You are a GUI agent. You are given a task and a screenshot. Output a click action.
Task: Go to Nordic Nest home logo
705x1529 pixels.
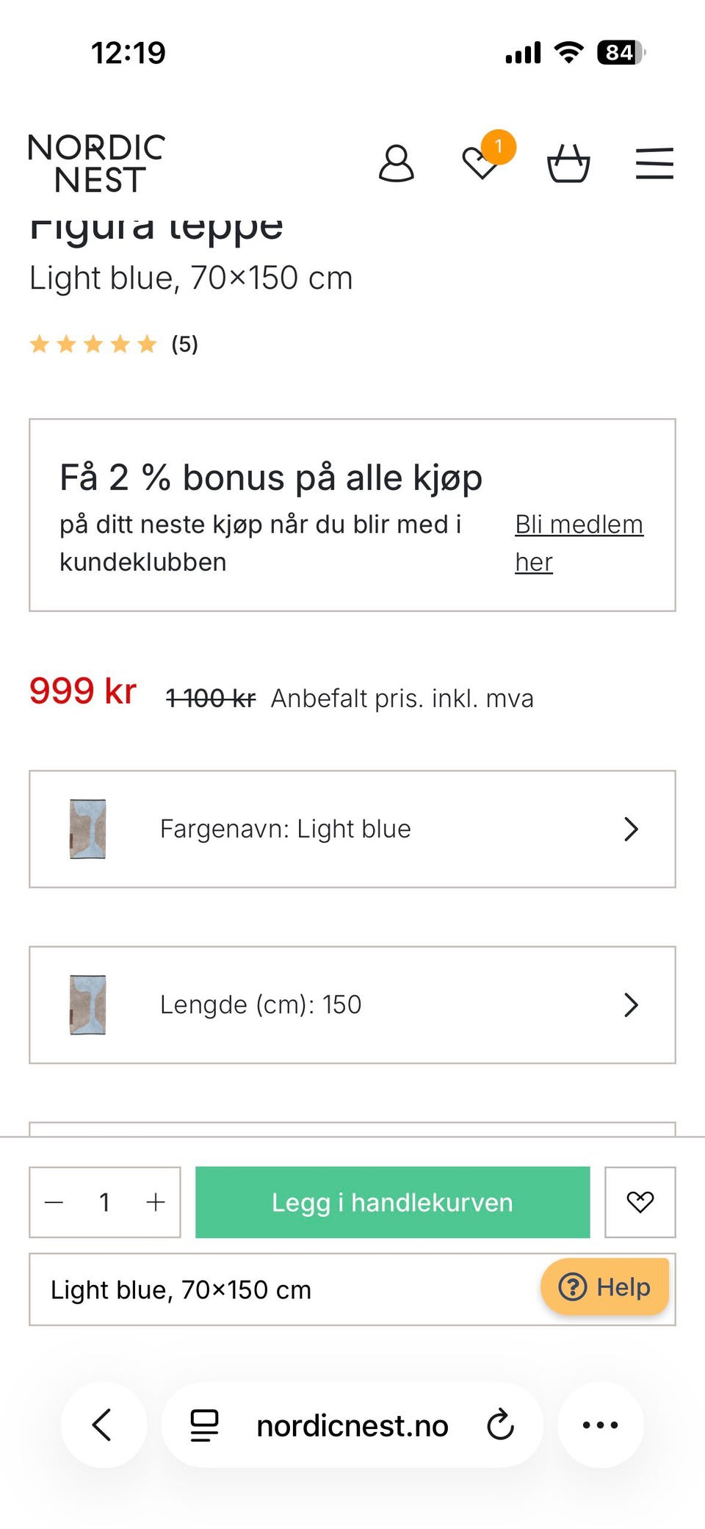point(96,163)
